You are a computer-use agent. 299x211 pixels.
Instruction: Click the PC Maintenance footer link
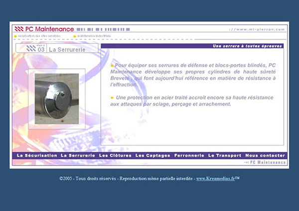[265, 162]
